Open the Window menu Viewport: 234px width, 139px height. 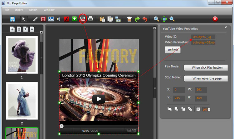49,10
